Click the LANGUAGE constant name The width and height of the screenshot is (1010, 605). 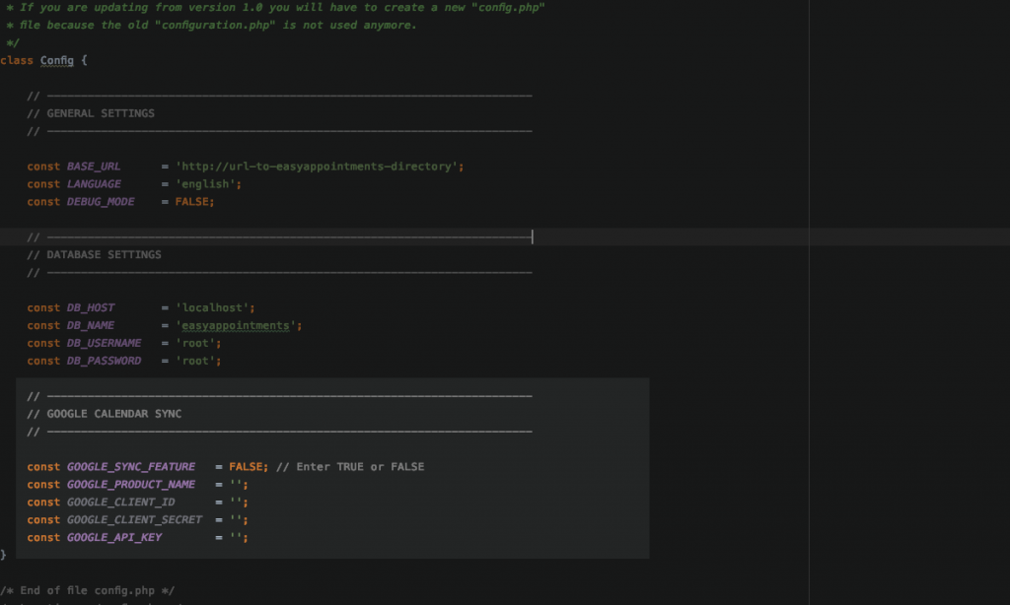pos(94,184)
